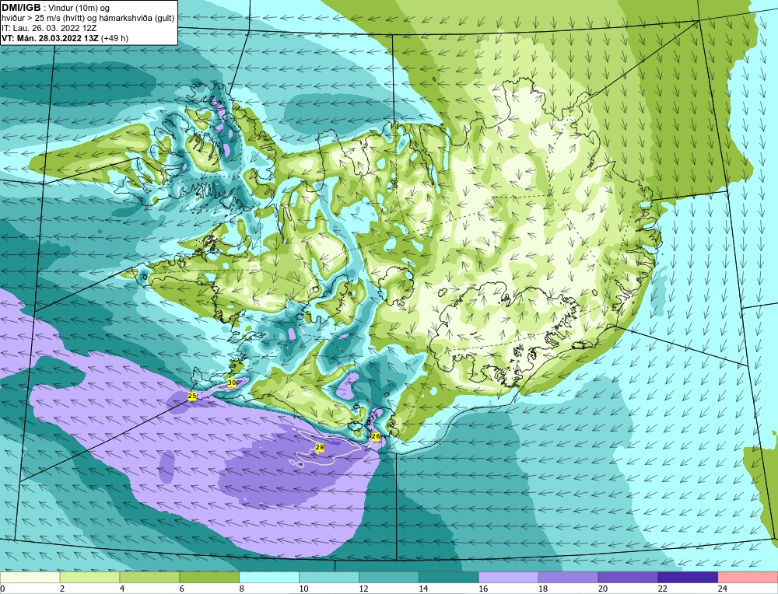Click legend tick label 24
Image resolution: width=778 pixels, height=594 pixels.
[x=722, y=589]
